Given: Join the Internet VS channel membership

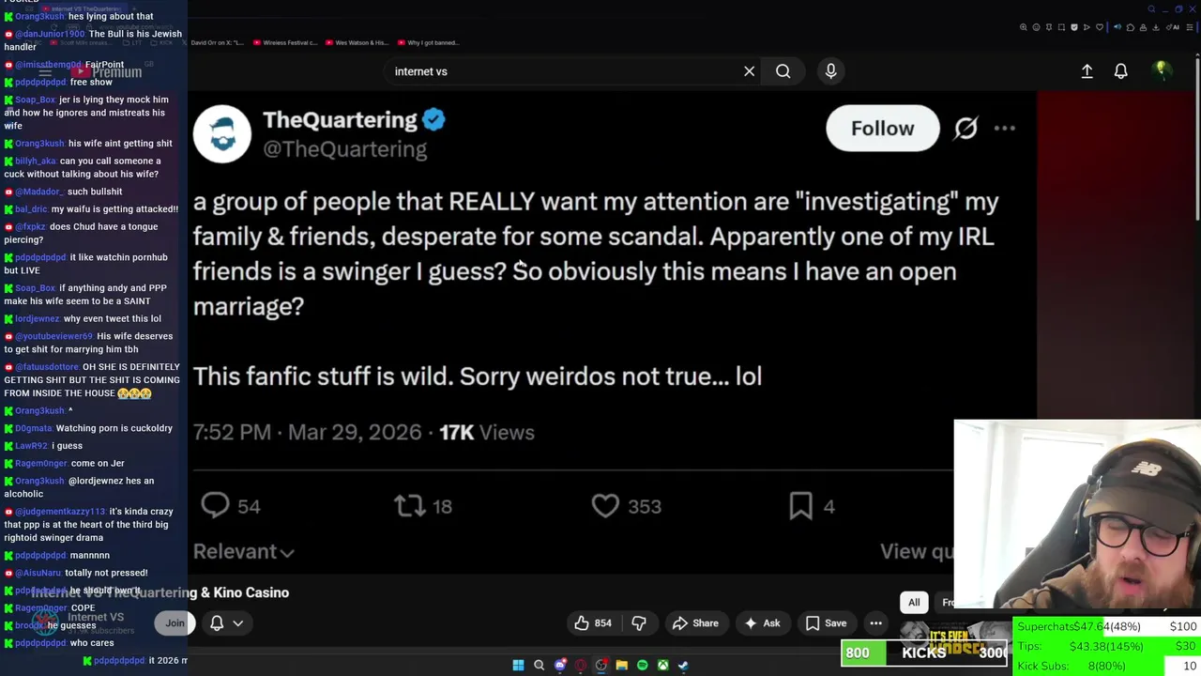Looking at the screenshot, I should tap(175, 622).
